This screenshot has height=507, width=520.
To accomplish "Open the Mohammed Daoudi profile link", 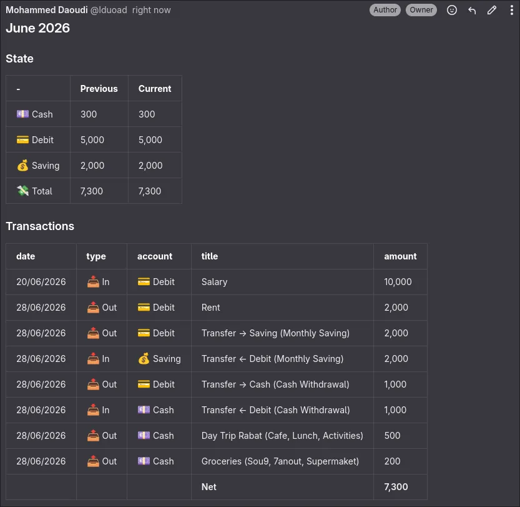I will point(47,10).
